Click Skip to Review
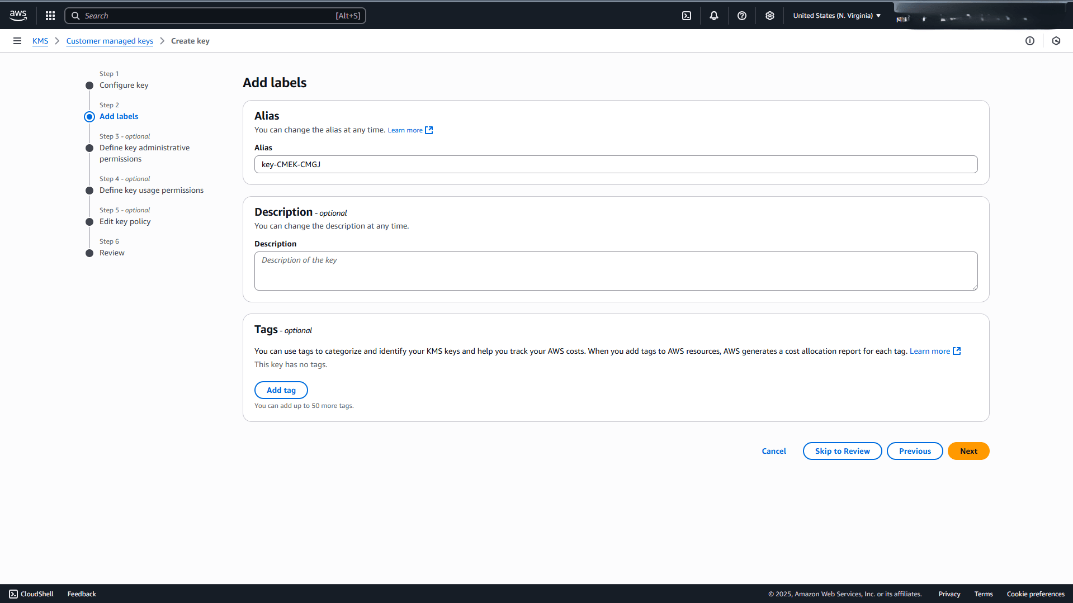1073x603 pixels. click(x=842, y=451)
